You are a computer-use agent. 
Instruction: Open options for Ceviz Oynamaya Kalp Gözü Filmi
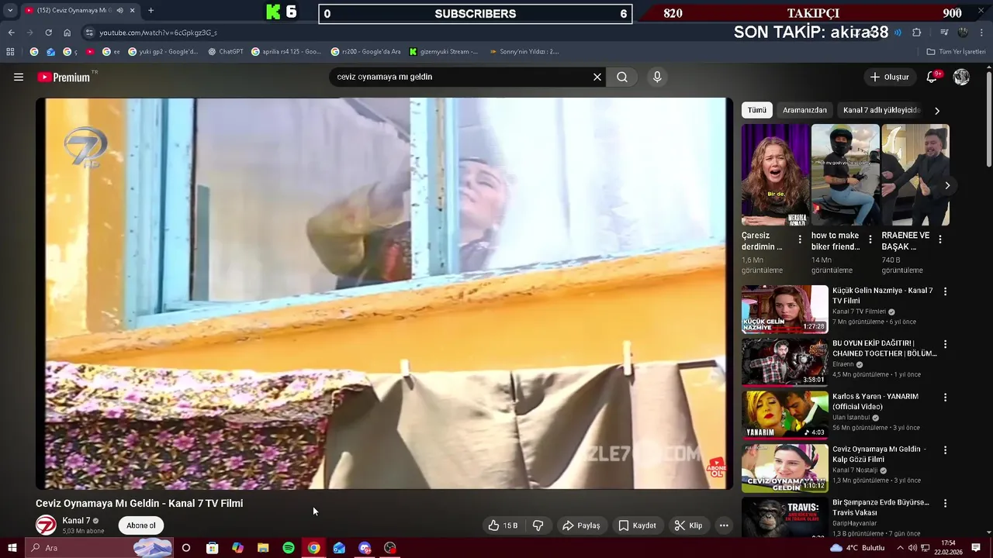coord(945,450)
